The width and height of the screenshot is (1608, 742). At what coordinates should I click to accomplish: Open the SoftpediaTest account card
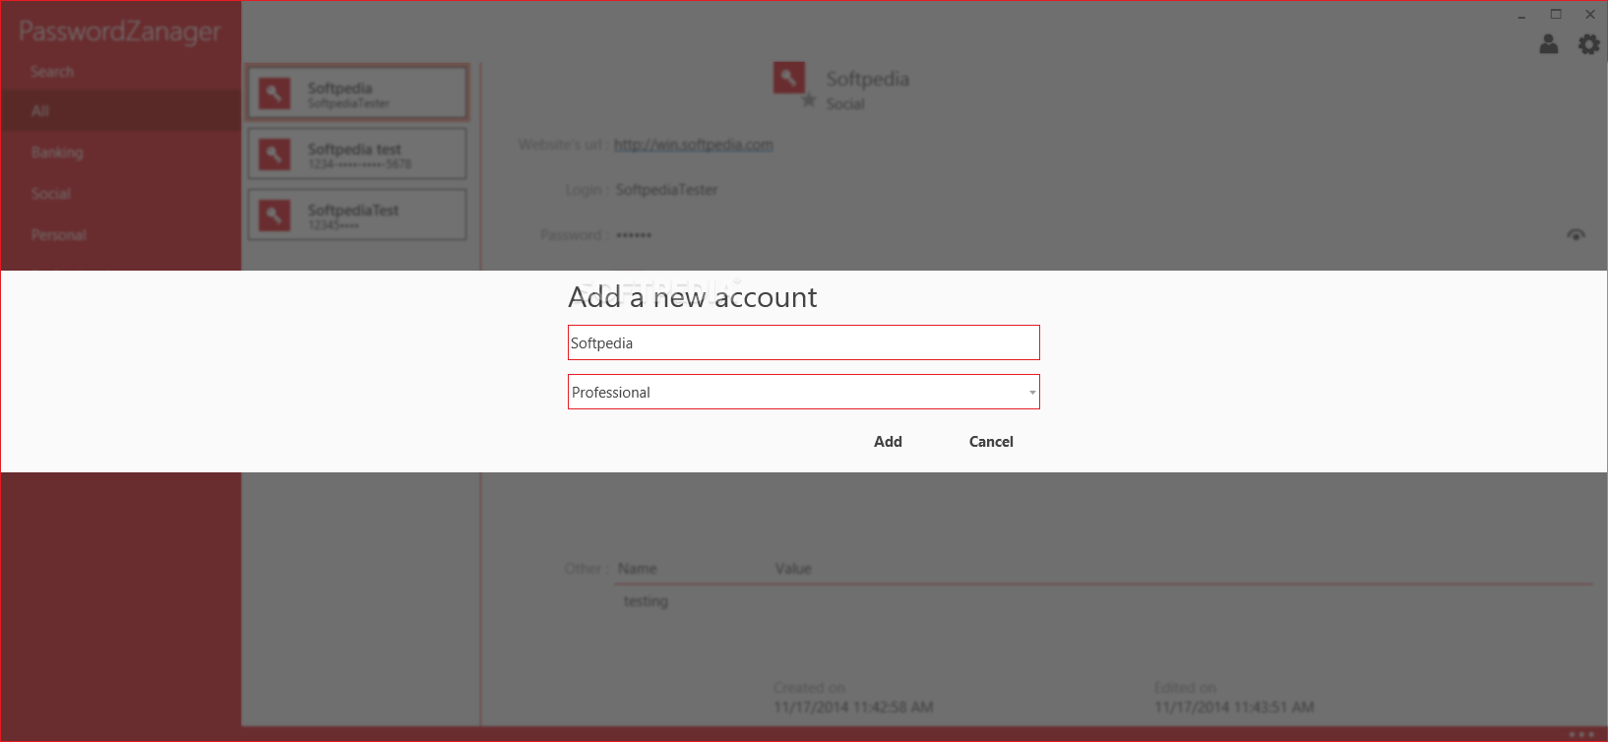click(x=356, y=215)
